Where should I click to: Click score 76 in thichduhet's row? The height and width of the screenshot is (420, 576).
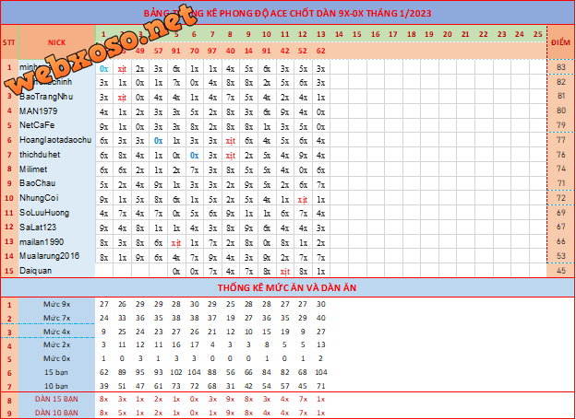561,155
